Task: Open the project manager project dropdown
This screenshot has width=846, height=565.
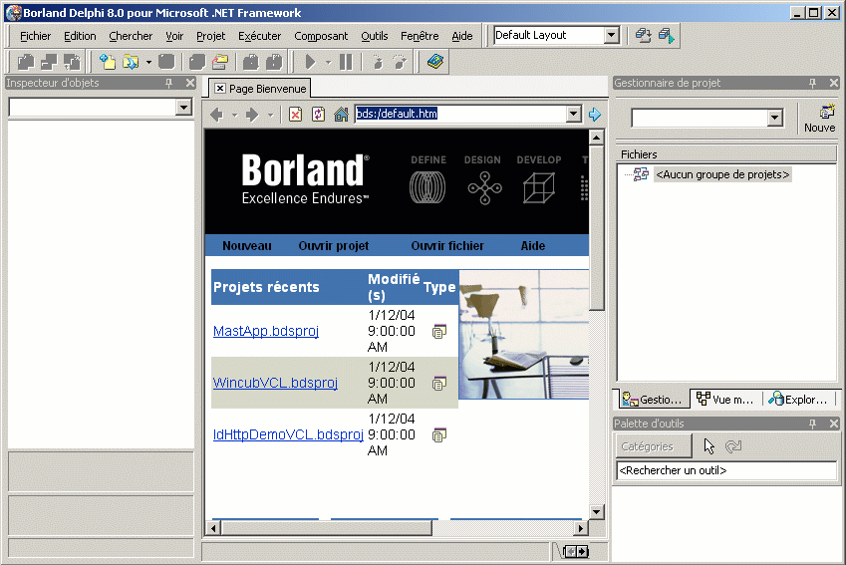Action: (775, 118)
